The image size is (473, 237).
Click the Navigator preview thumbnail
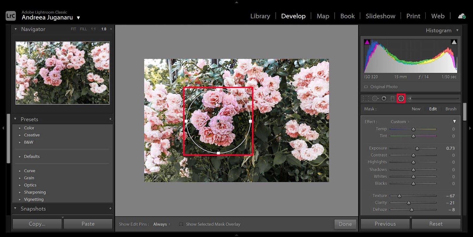[x=62, y=73]
